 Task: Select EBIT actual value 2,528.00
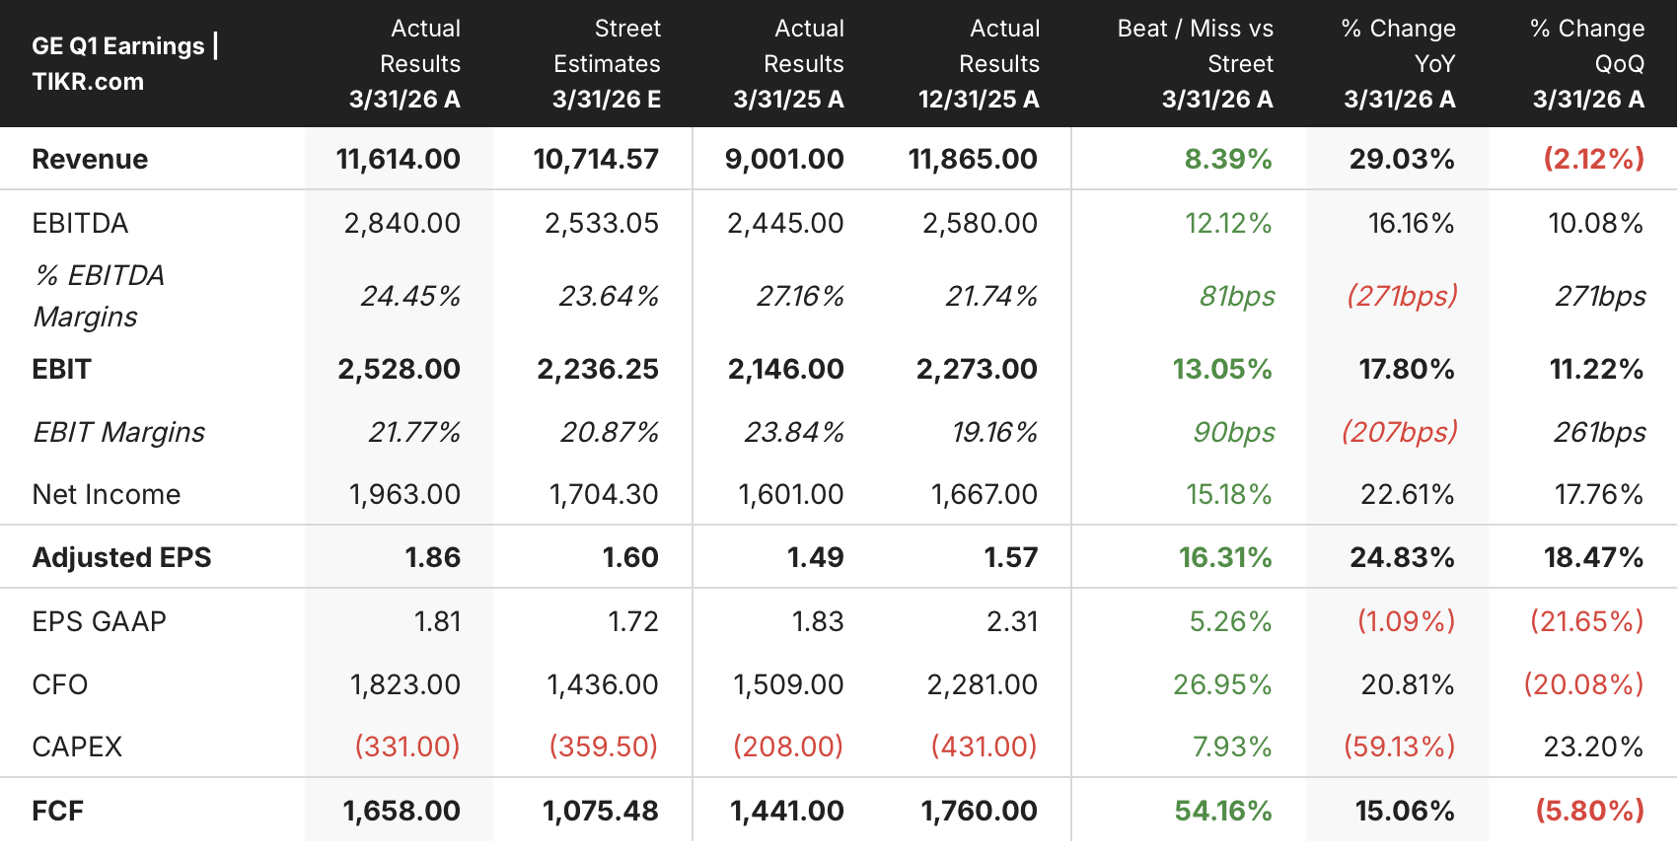click(x=399, y=369)
